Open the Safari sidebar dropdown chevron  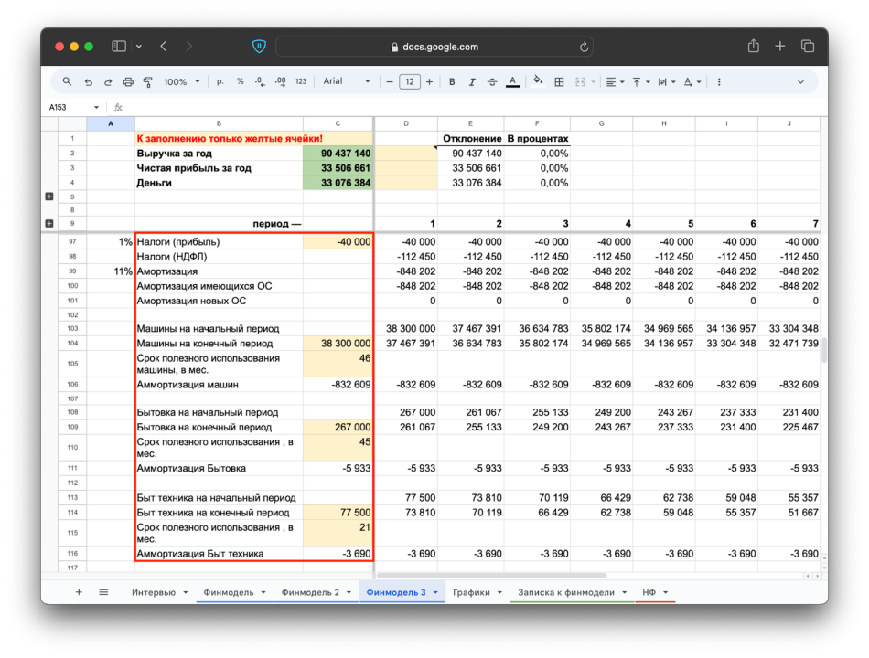coord(138,47)
